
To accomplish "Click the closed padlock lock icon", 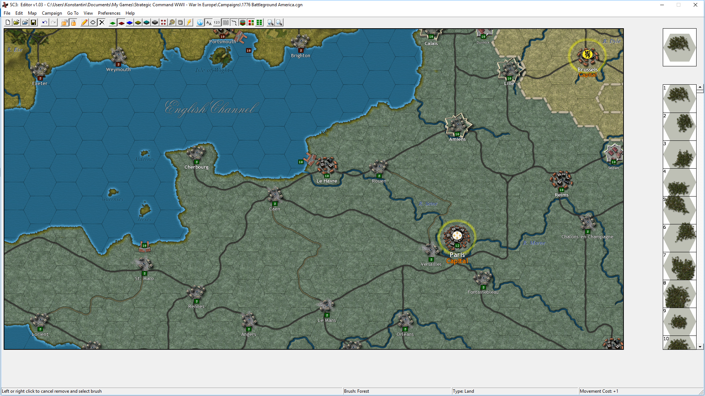I will pyautogui.click(x=73, y=22).
